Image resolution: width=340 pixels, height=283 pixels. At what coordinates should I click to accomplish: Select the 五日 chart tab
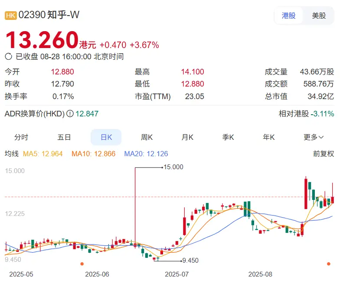coord(64,137)
